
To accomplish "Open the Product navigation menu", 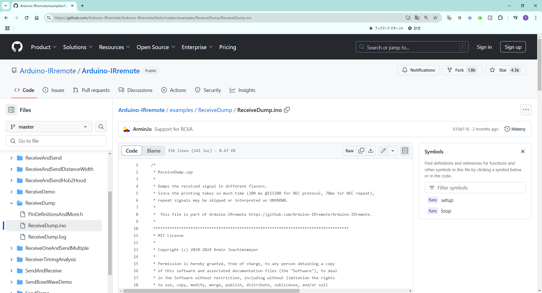I will coord(44,47).
